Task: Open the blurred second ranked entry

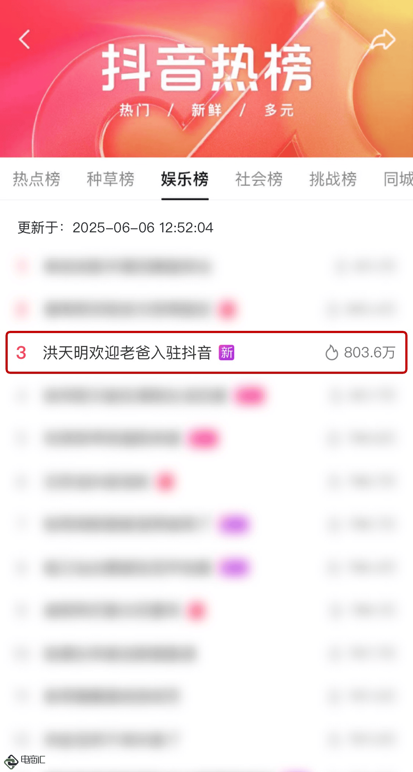Action: point(206,309)
